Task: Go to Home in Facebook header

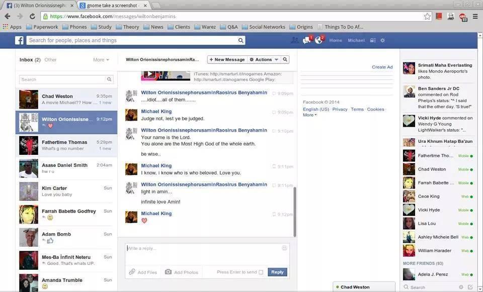Action: 336,40
